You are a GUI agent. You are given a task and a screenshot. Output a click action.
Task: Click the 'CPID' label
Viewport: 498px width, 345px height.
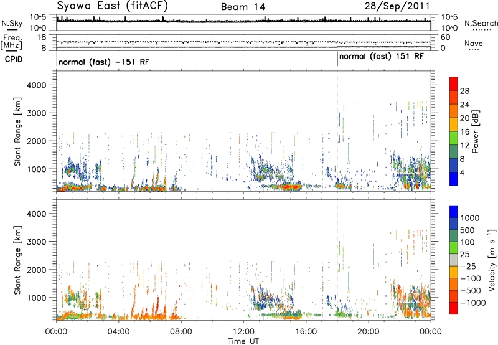pos(14,59)
